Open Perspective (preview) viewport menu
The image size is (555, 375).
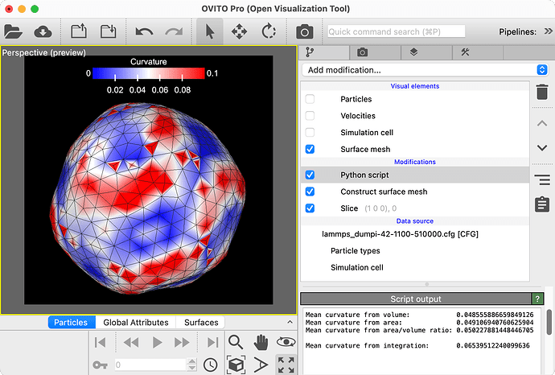pyautogui.click(x=44, y=52)
